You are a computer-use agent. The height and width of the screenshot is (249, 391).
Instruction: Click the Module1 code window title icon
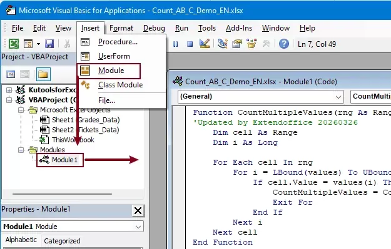coord(178,82)
